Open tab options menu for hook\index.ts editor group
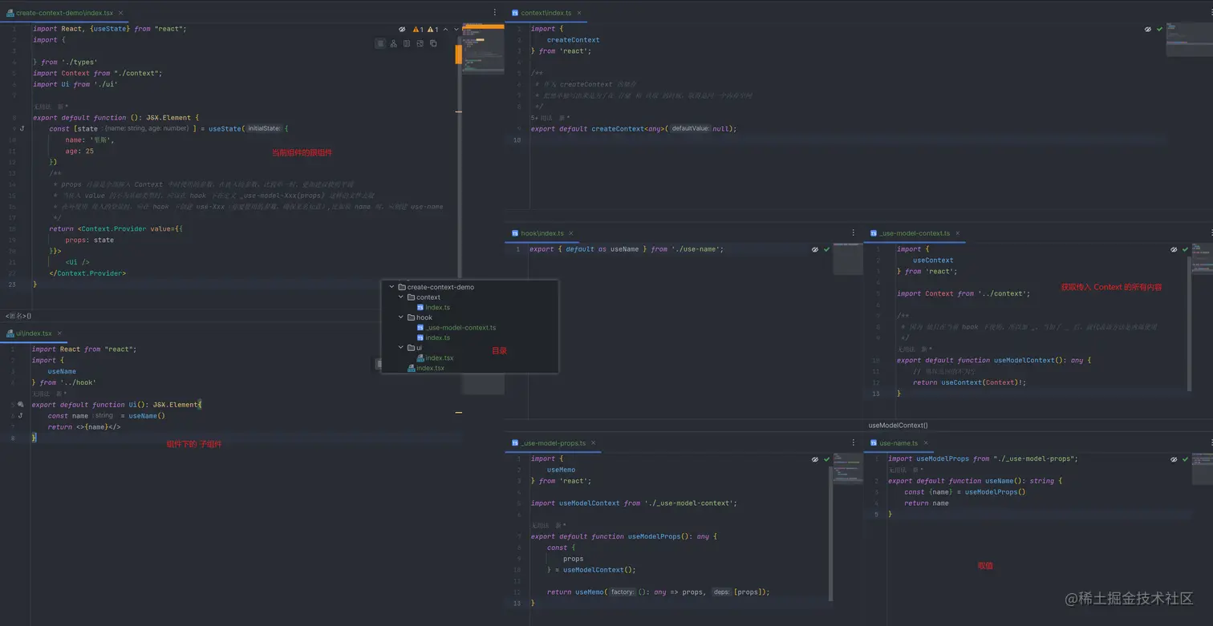The height and width of the screenshot is (626, 1213). tap(853, 233)
